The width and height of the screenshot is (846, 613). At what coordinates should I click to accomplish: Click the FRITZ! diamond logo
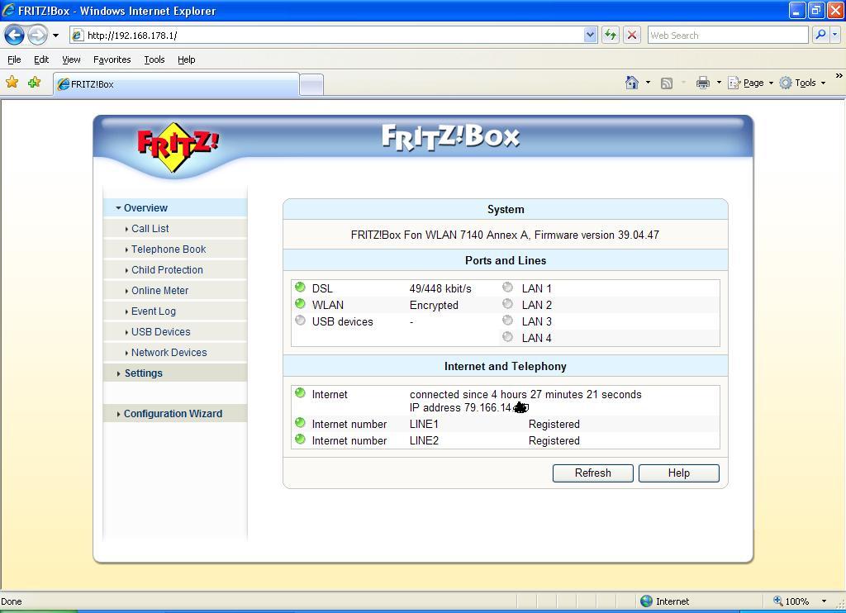[177, 146]
